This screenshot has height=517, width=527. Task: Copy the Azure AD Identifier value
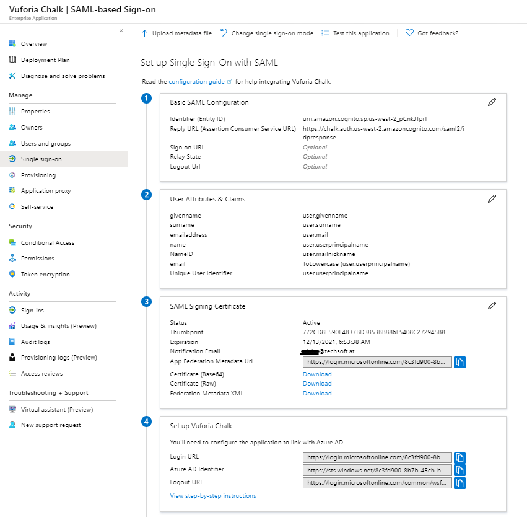[459, 471]
